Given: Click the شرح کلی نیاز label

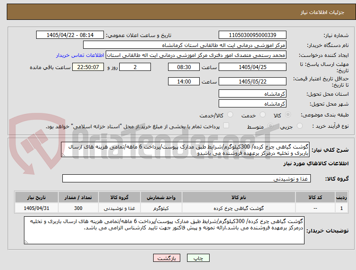Looking at the screenshot, I should click(330, 150).
